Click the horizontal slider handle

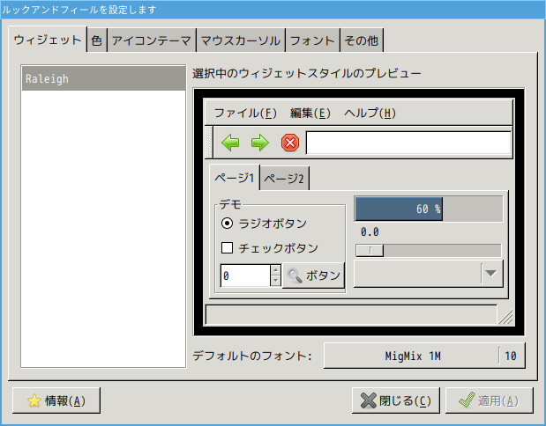point(370,251)
